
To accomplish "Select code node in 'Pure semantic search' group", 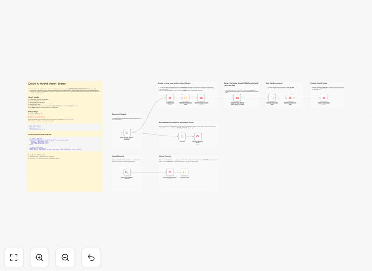I will coord(182,136).
